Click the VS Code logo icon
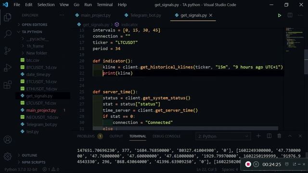 click(x=5, y=4)
